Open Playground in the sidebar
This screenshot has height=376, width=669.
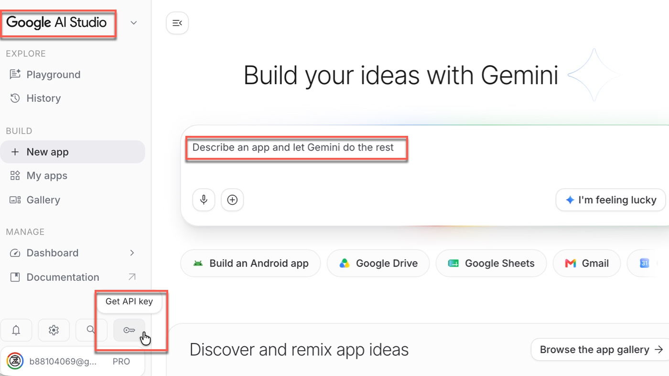(73, 75)
